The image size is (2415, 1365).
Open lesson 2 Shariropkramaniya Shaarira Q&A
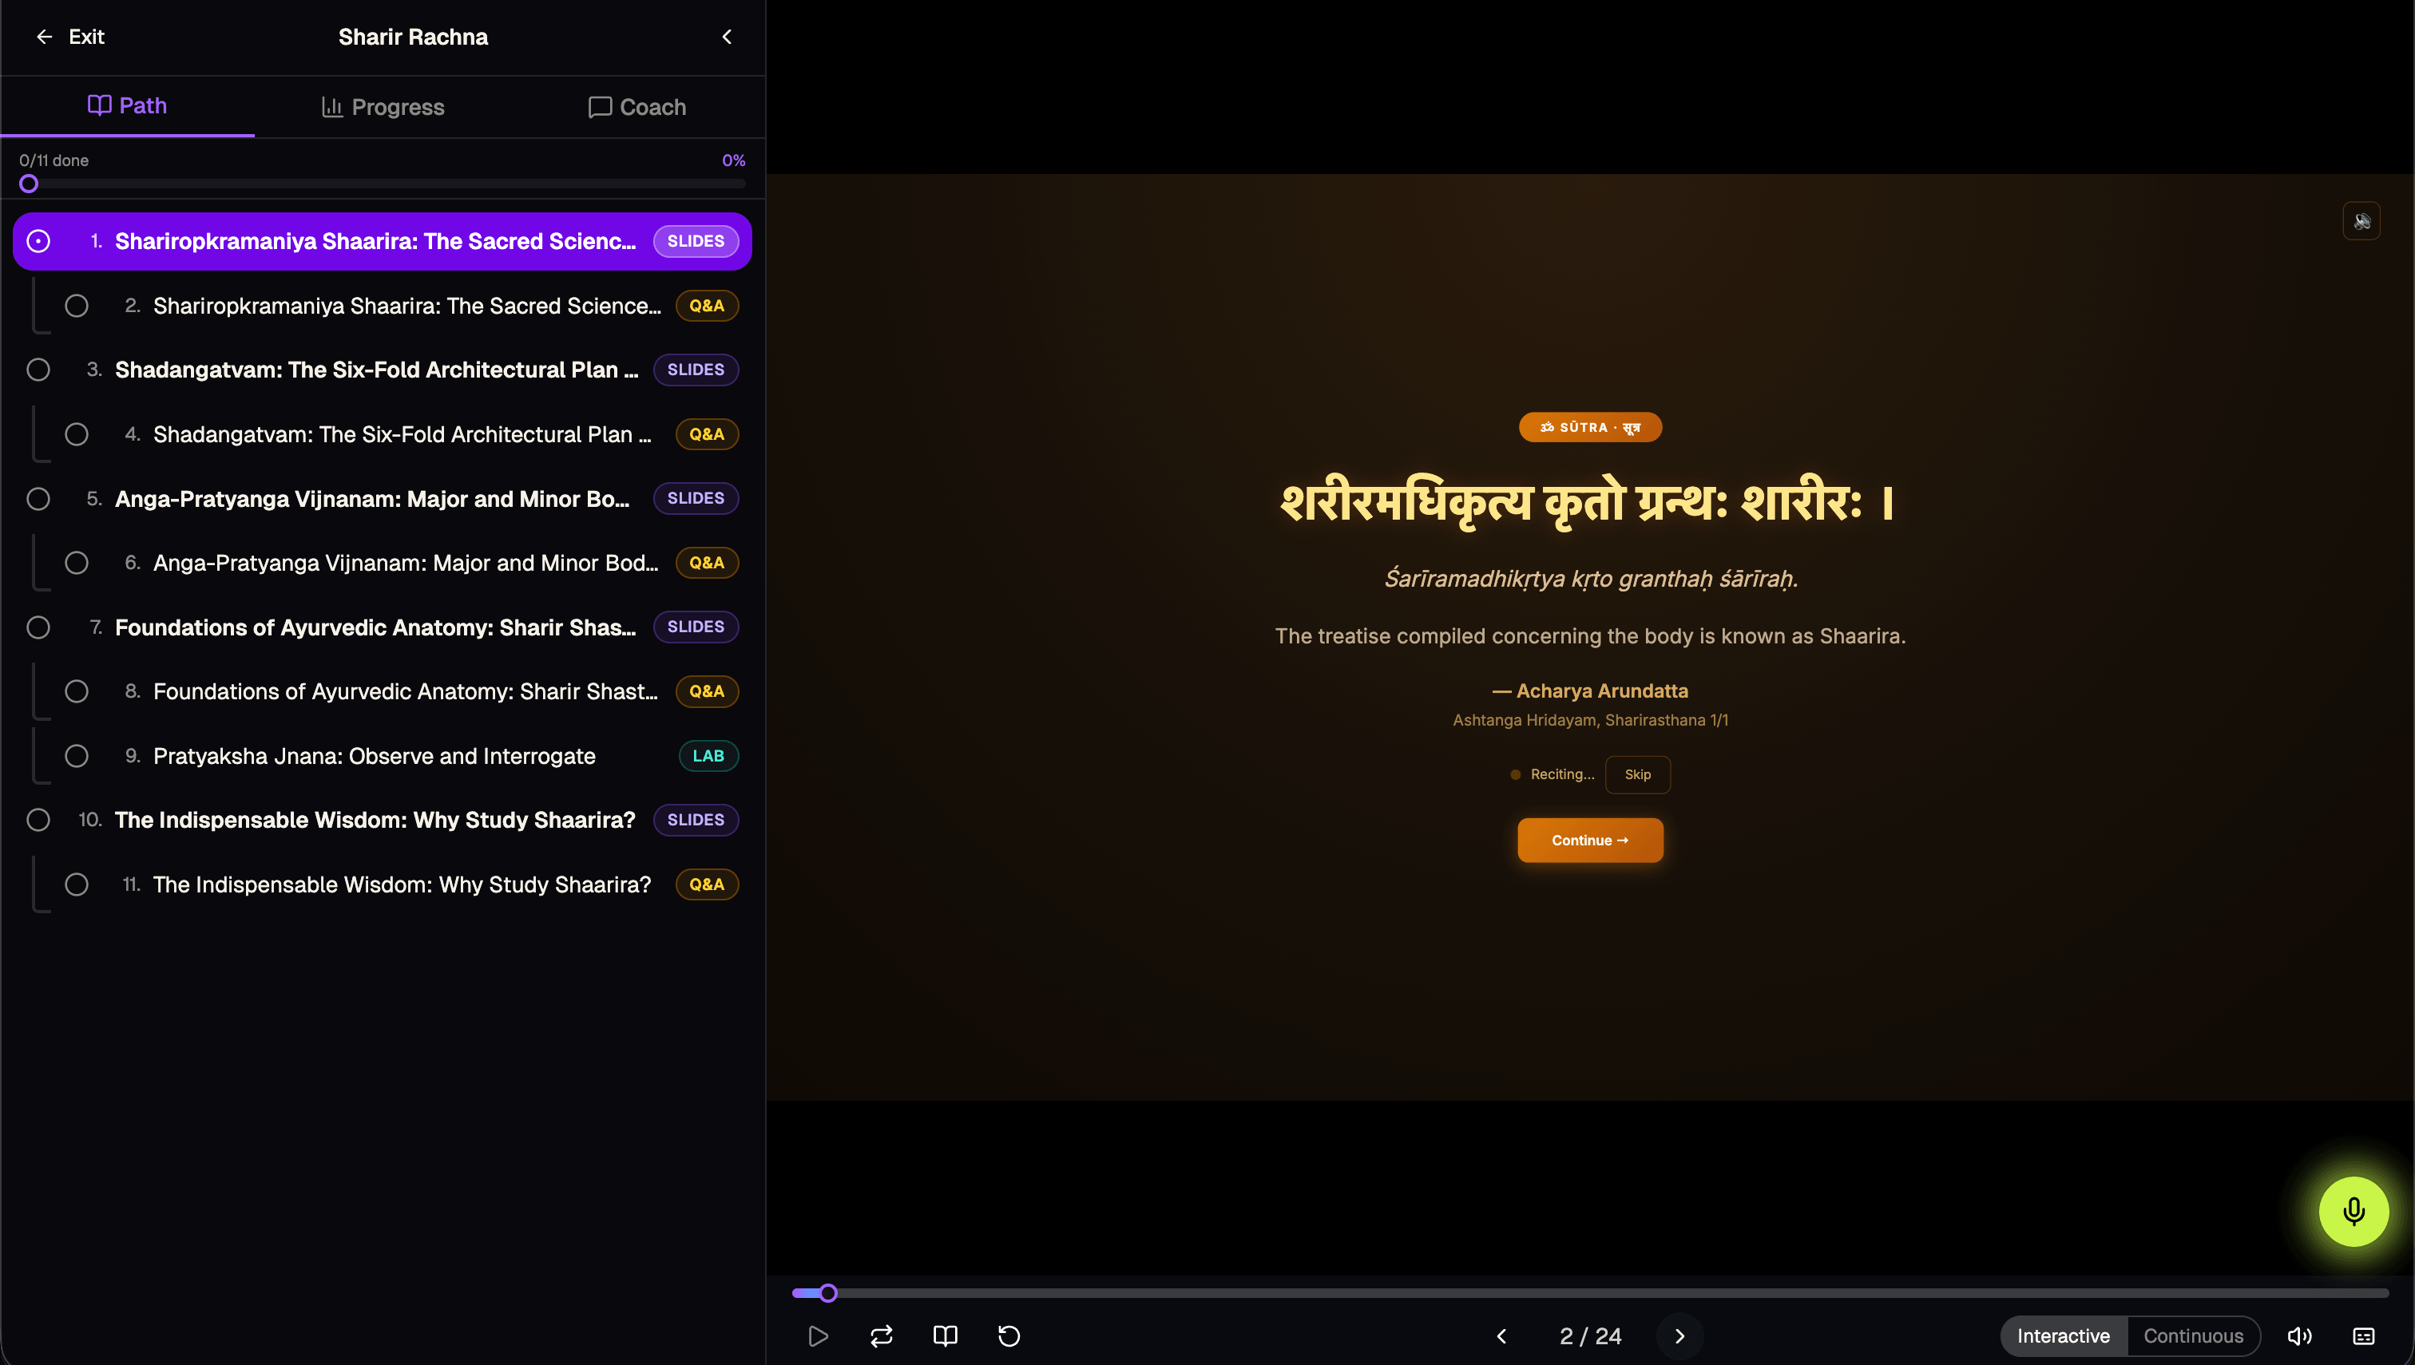pos(402,306)
